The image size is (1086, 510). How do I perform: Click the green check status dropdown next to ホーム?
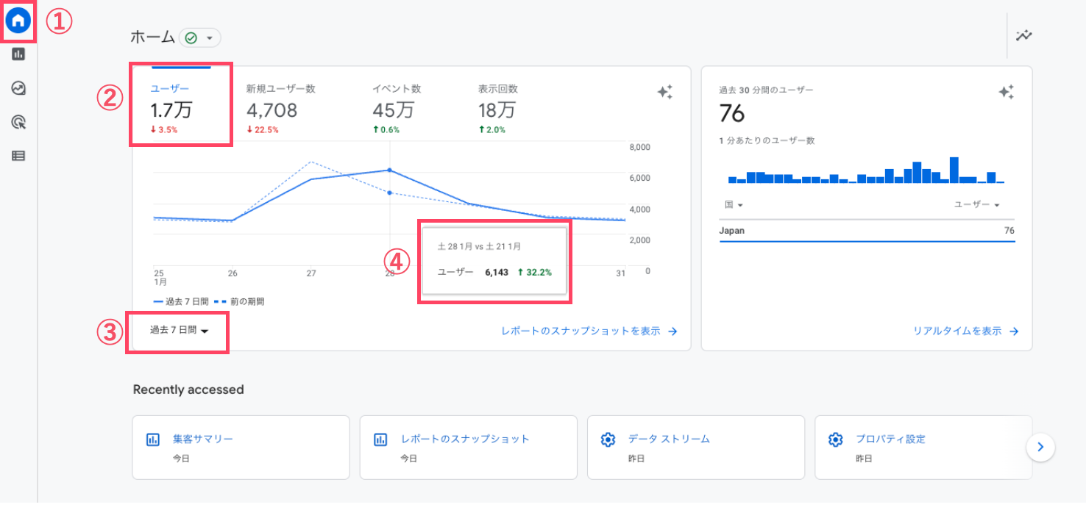coord(200,37)
